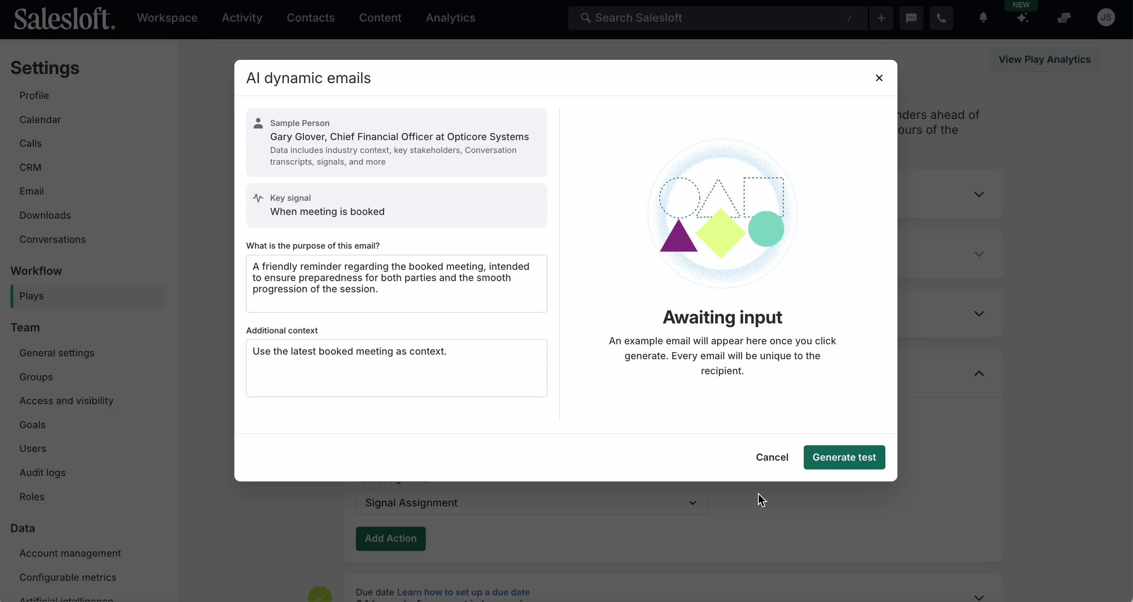The width and height of the screenshot is (1133, 602).
Task: Open the Content menu
Action: pyautogui.click(x=380, y=17)
